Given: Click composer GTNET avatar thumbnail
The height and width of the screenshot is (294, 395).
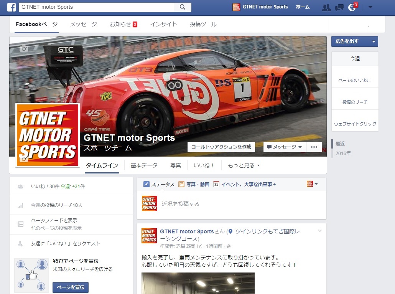Looking at the screenshot, I should click(x=150, y=203).
